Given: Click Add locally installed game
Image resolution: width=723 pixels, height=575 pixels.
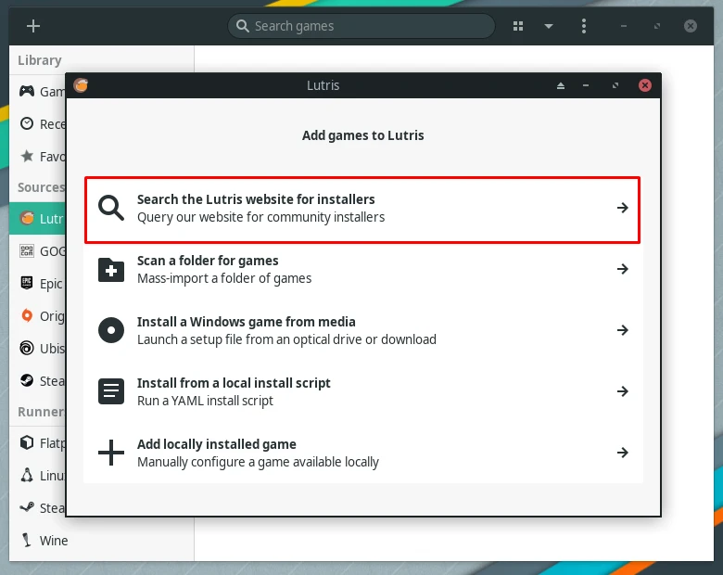Looking at the screenshot, I should pyautogui.click(x=362, y=453).
